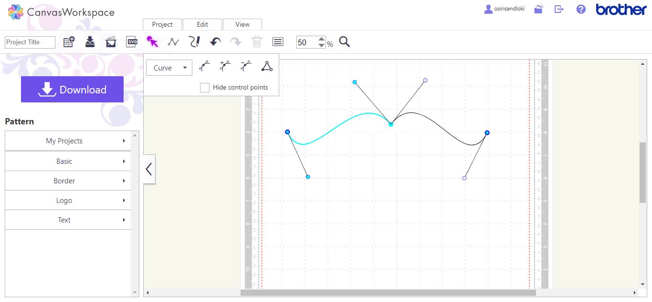Click the add control point icon
The width and height of the screenshot is (652, 302).
tap(224, 66)
